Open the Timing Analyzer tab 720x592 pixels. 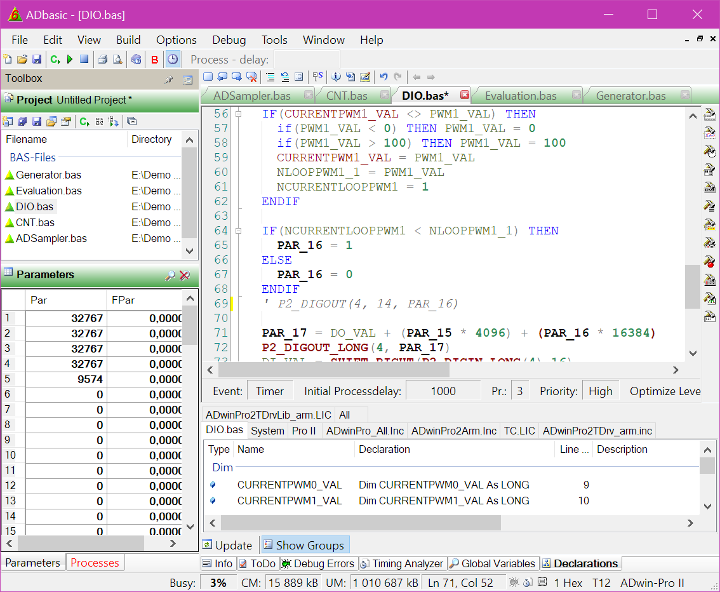pos(402,563)
